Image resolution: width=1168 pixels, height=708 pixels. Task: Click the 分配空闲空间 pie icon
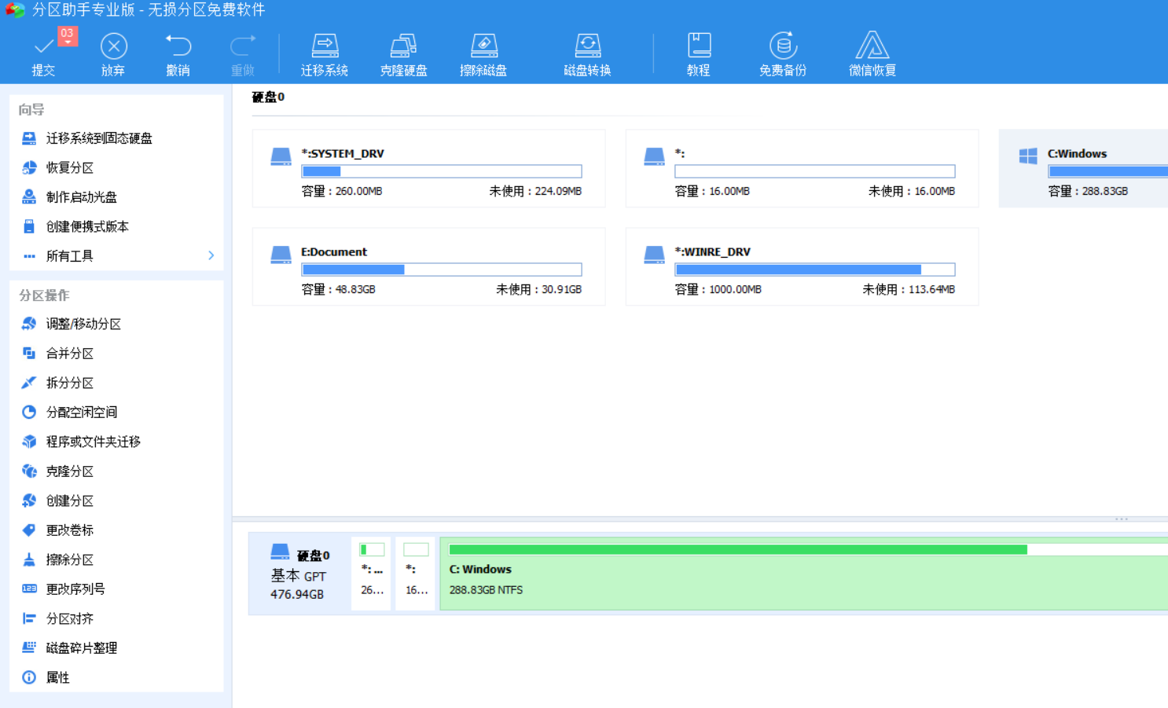coord(29,412)
